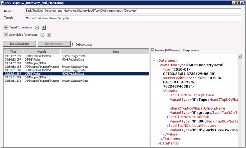
Task: Select the 03:34:52.097 DS\DS\Probe row
Action: (x=76, y=60)
